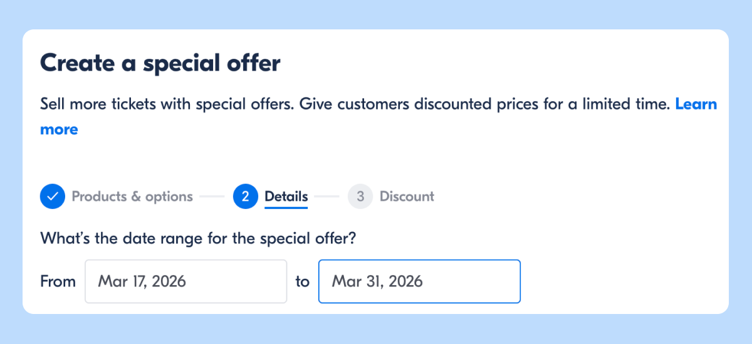752x344 pixels.
Task: Click the step 2 number circle
Action: [246, 196]
